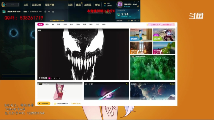214x120 pixels.
Task: Select the 明星 wallpaper category tab
Action: pyautogui.click(x=84, y=24)
